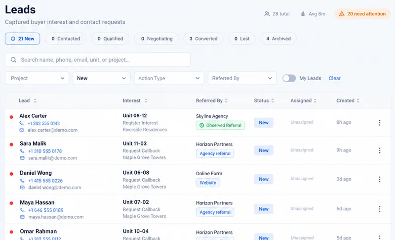395x240 pixels.
Task: Open the status dropdown showing New
Action: click(x=102, y=78)
